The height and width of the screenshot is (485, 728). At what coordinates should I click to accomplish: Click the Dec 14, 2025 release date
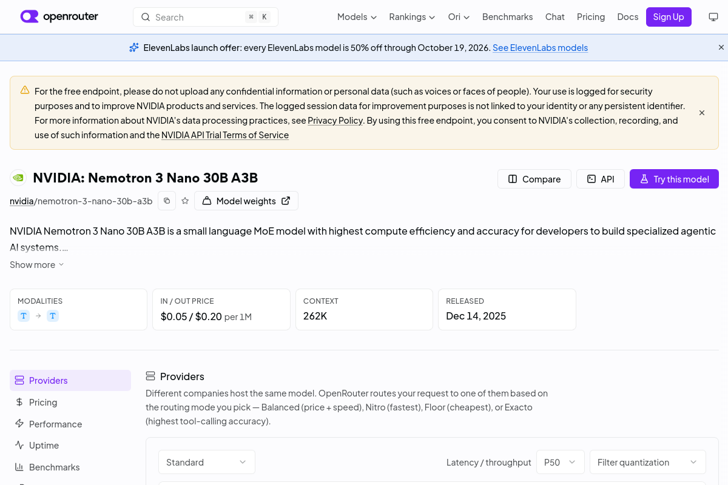tap(476, 316)
